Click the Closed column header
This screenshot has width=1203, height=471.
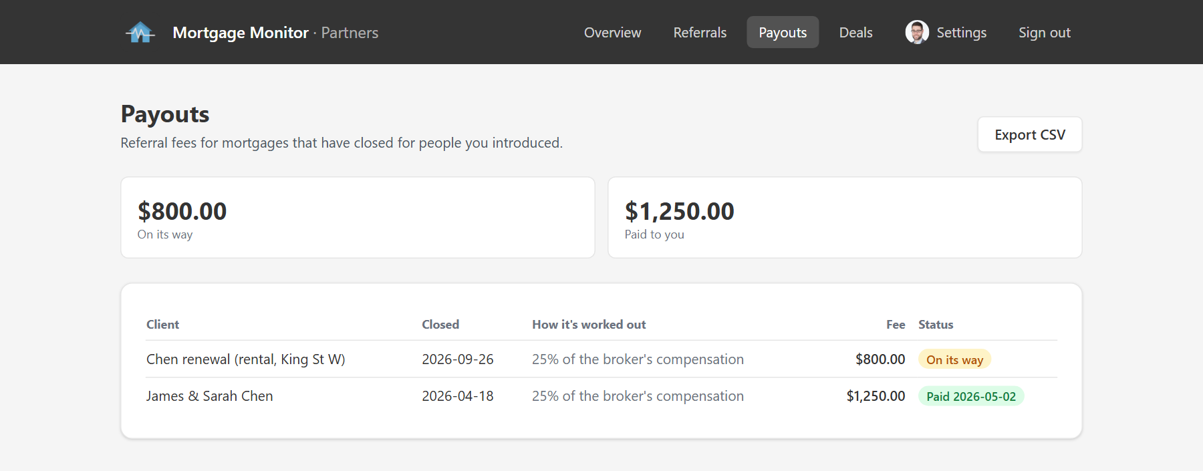coord(440,324)
